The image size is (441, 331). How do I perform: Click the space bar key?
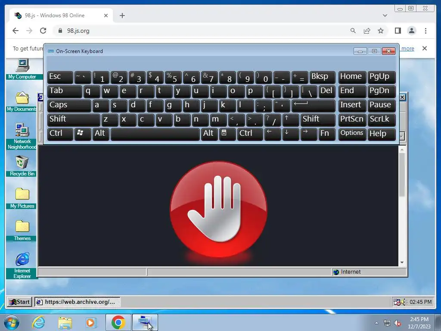tap(155, 134)
